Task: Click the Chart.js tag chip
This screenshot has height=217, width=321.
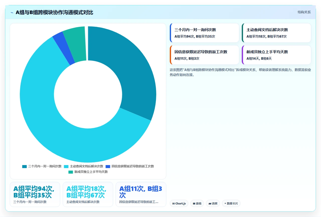Action: (x=179, y=203)
